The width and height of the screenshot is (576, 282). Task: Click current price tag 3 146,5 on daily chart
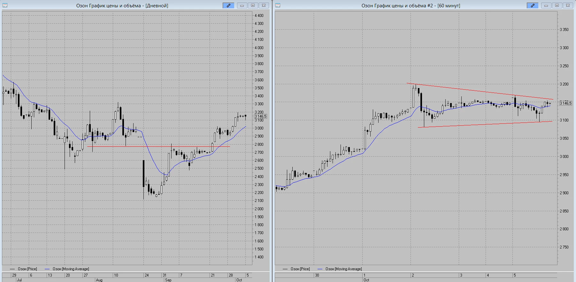point(260,116)
